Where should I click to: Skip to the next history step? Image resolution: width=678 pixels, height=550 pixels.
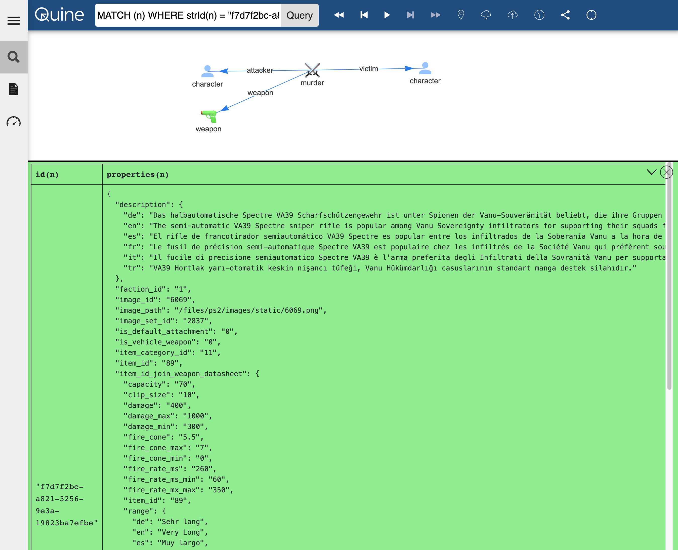click(410, 15)
